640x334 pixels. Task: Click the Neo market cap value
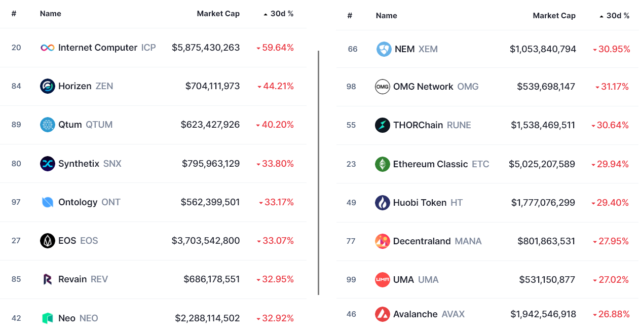tap(207, 318)
